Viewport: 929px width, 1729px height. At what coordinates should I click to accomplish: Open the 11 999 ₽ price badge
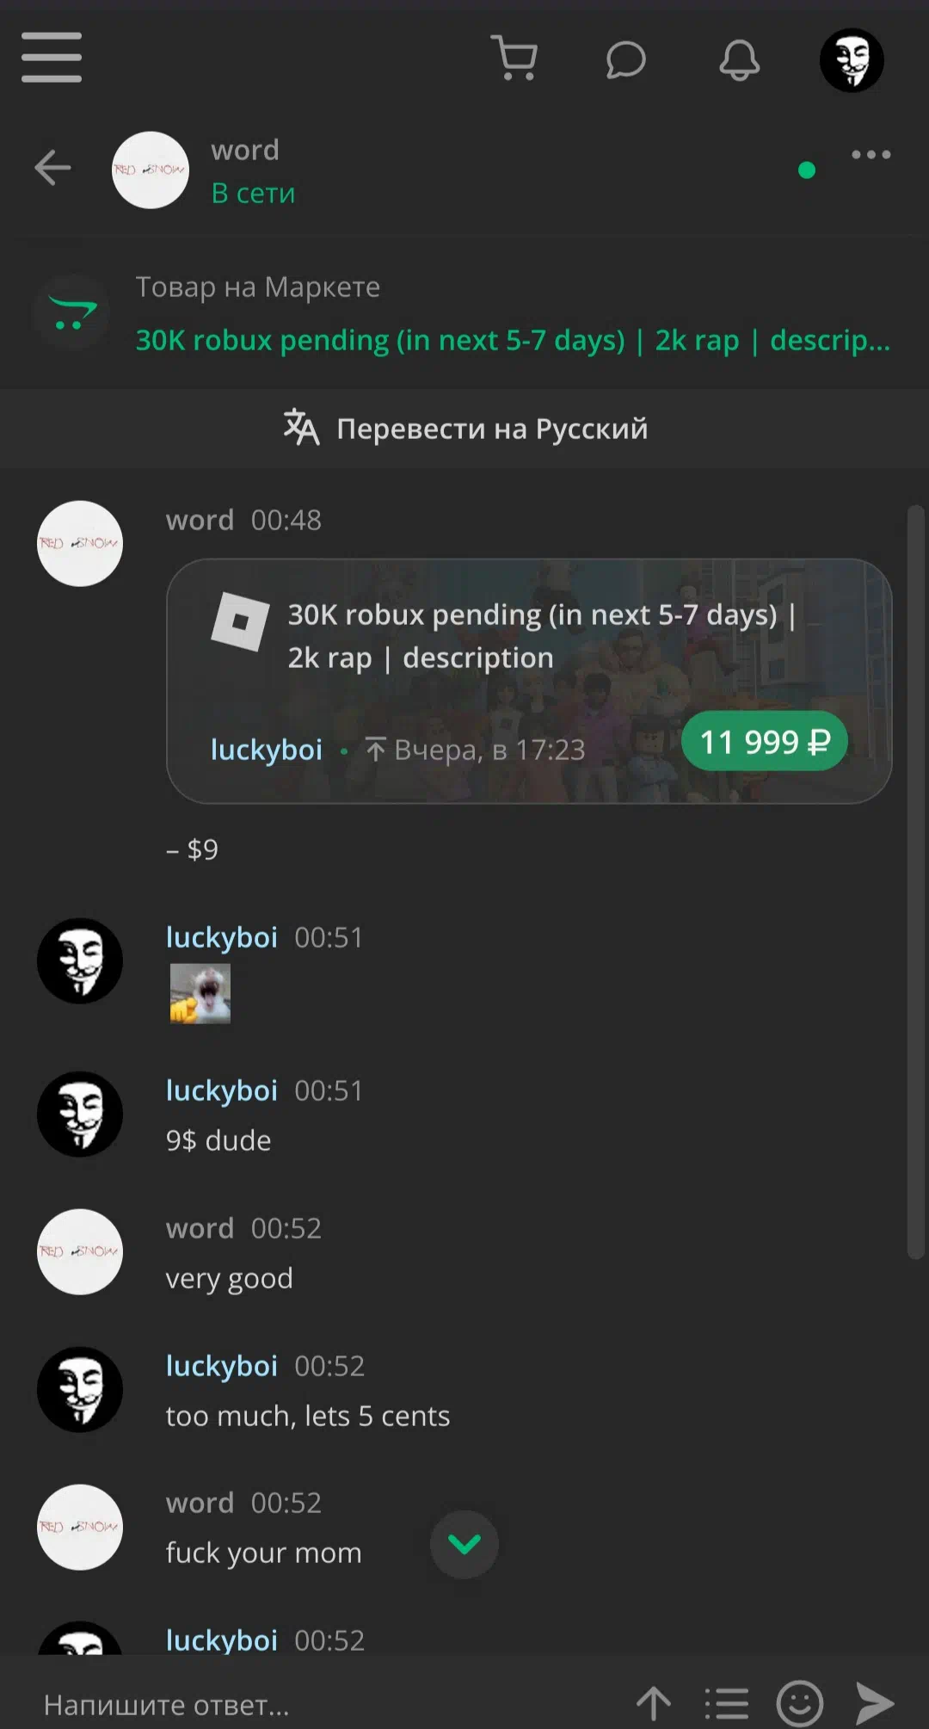point(765,741)
